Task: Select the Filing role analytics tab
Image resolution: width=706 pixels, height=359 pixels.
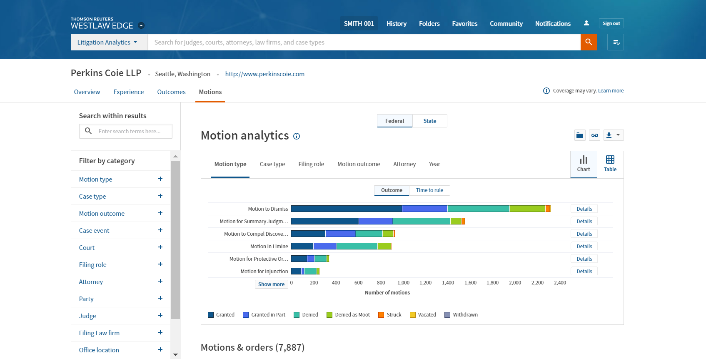Action: [x=311, y=164]
